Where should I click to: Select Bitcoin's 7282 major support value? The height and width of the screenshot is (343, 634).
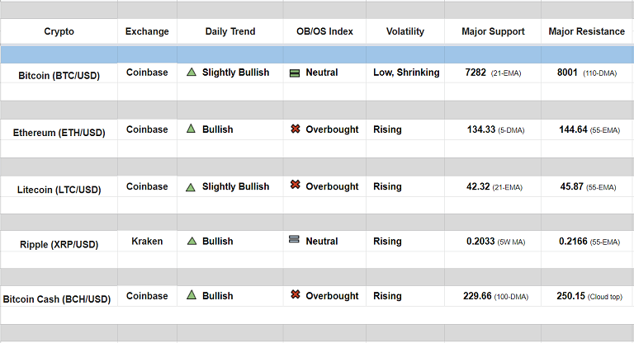click(475, 73)
